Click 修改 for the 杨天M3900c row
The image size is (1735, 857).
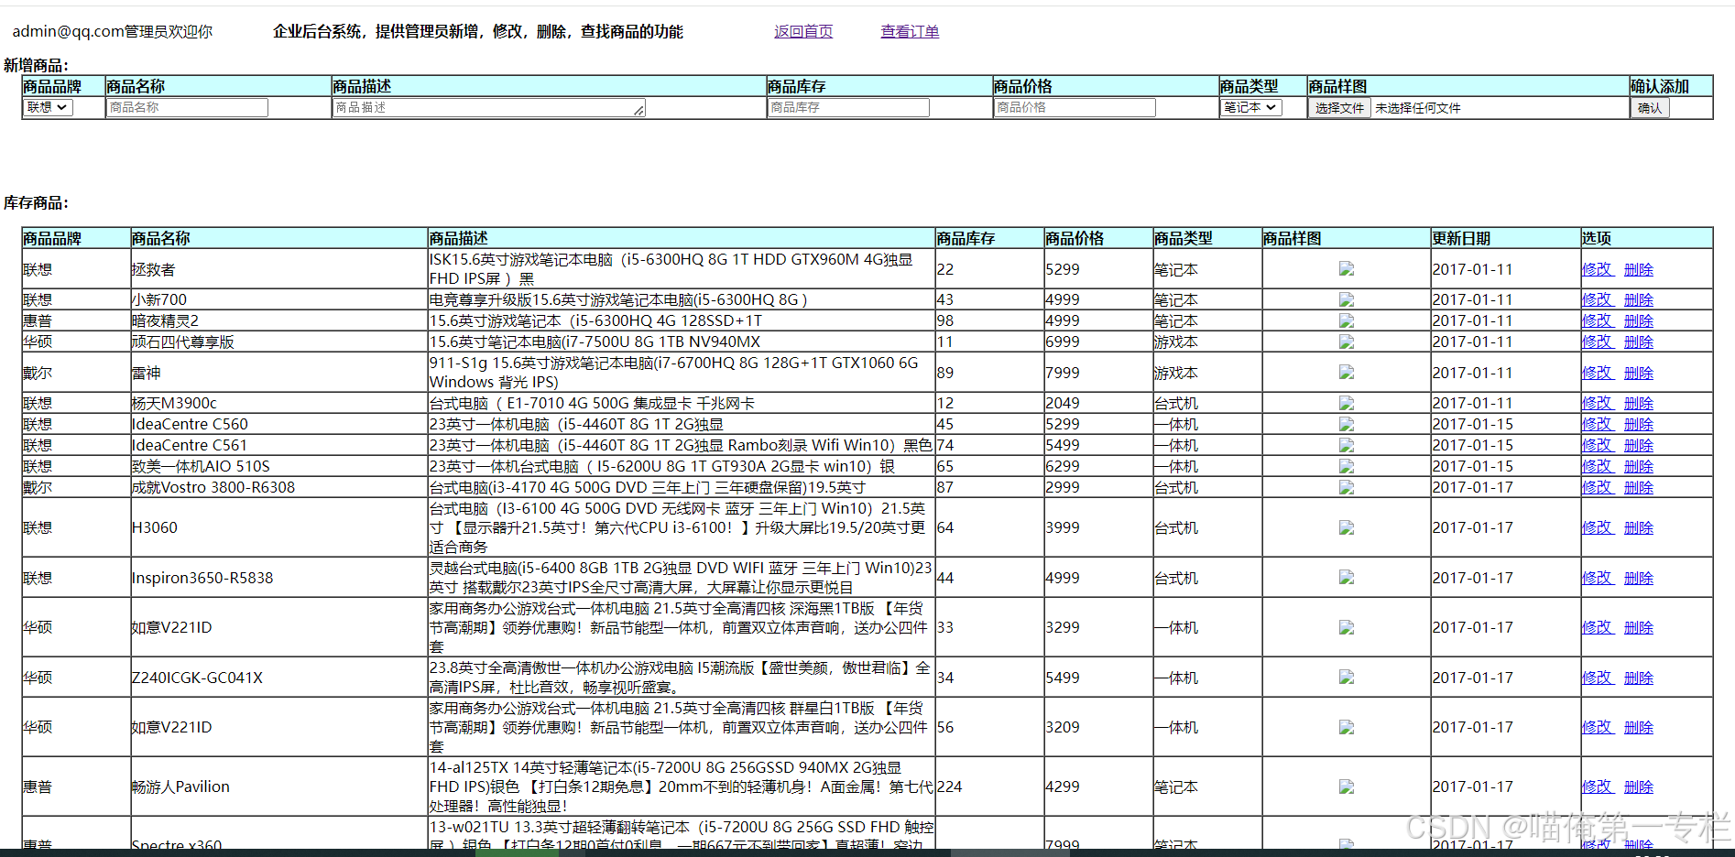(1597, 403)
